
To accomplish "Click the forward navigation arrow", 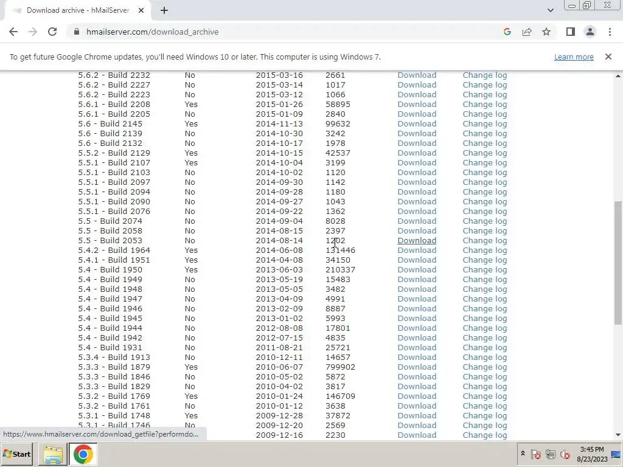I will (33, 32).
